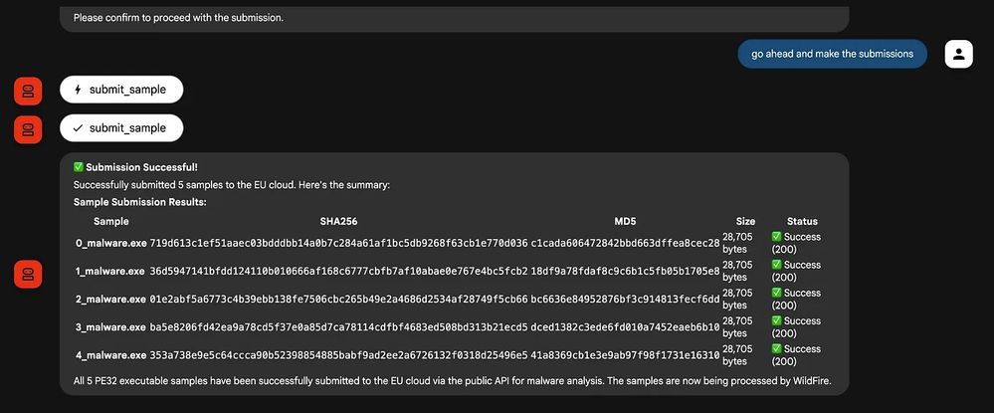The image size is (994, 413).
Task: Click the green check next to Submission Successful
Action: 79,167
